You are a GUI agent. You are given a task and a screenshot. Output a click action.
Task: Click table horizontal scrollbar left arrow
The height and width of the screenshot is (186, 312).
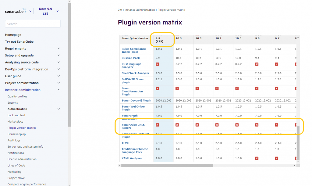[x=119, y=166]
